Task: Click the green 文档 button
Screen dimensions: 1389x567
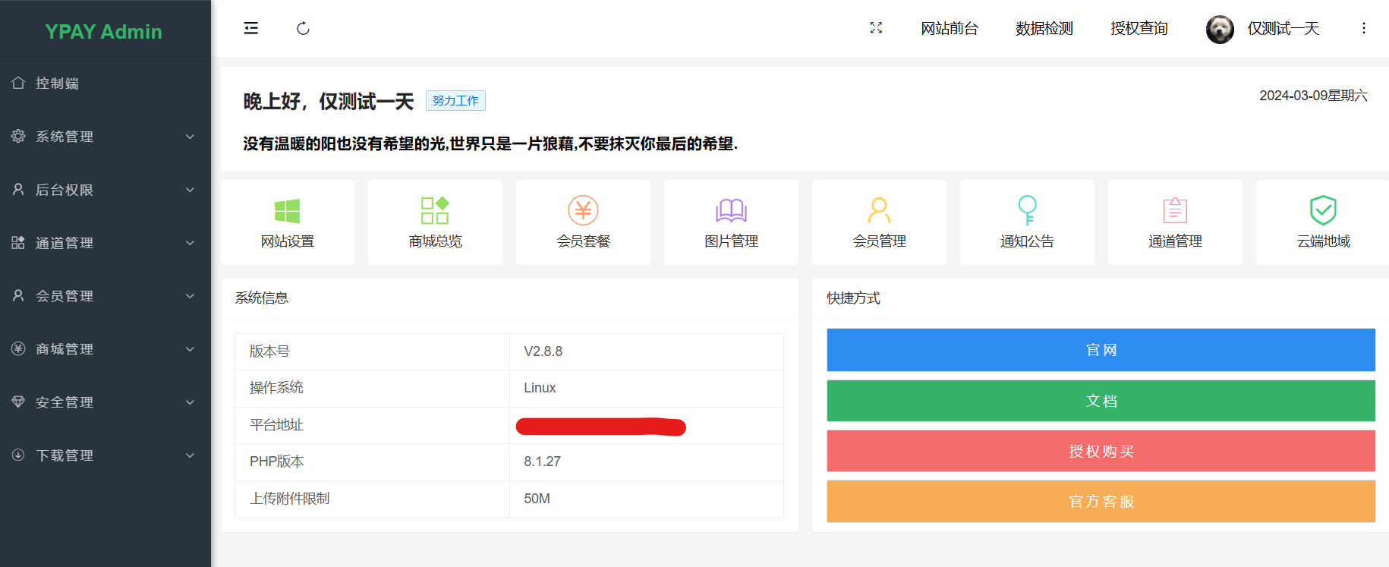Action: click(x=1101, y=401)
